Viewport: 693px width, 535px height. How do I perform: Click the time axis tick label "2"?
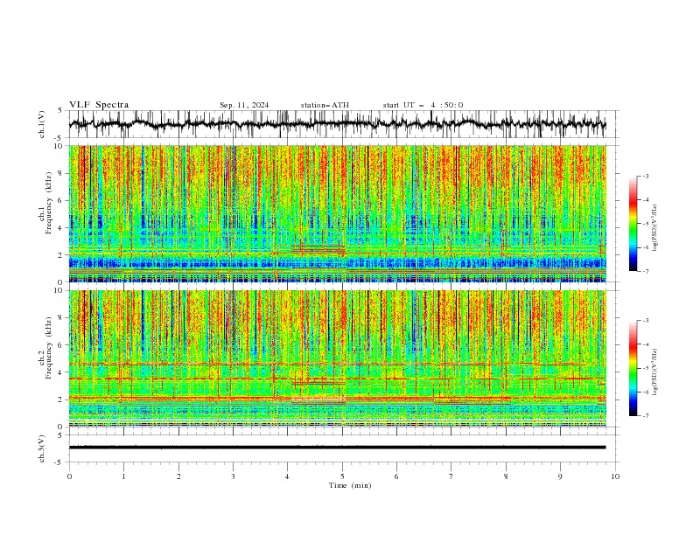(x=178, y=476)
